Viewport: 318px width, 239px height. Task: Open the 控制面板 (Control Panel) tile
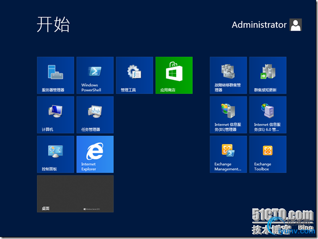tap(55, 155)
